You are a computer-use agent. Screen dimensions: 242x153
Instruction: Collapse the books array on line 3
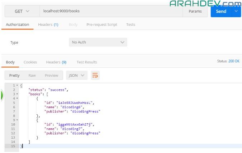coord(17,94)
